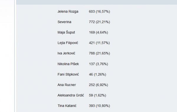
Task: Select the Severina poll entry
Action: 64,22
